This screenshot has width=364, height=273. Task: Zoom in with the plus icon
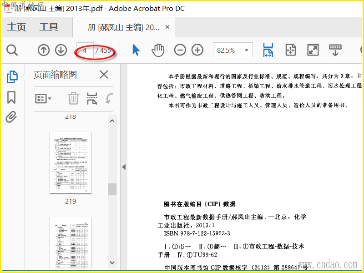click(197, 50)
